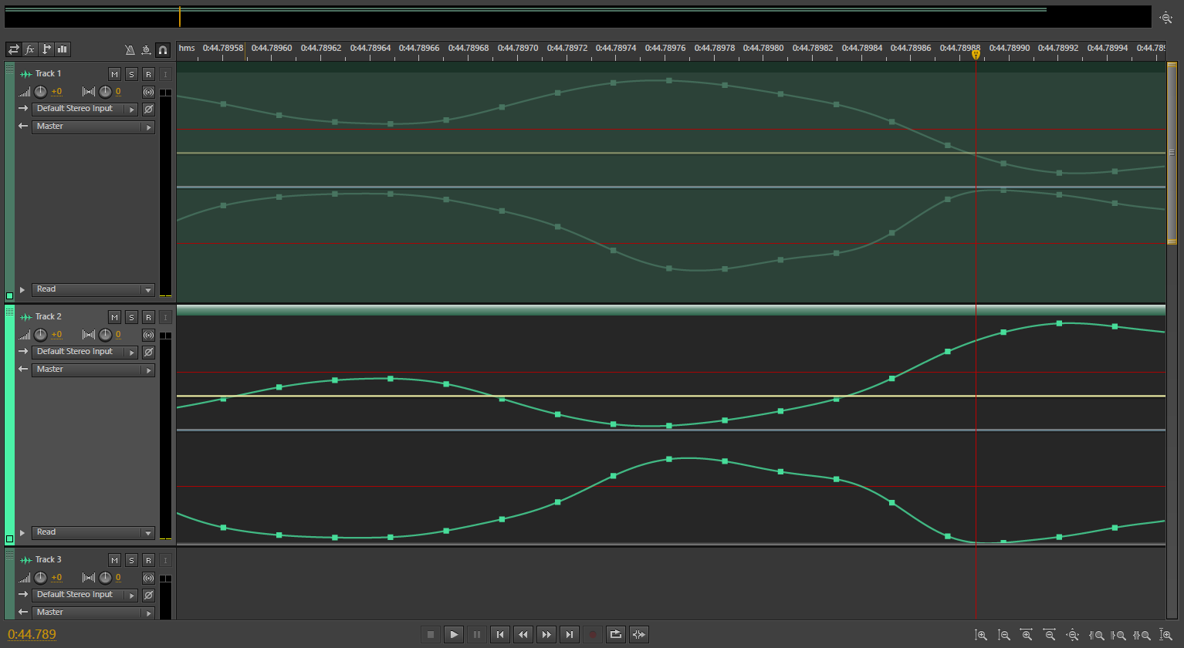
Task: Toggle the metronome icon
Action: pyautogui.click(x=130, y=50)
